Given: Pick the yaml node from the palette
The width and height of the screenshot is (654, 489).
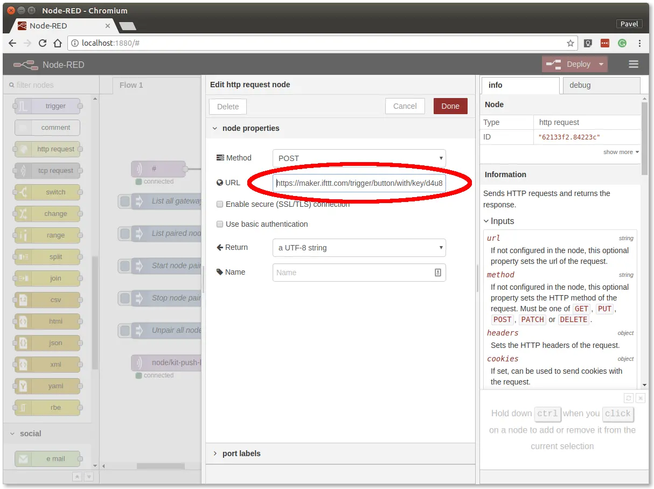Looking at the screenshot, I should 47,386.
